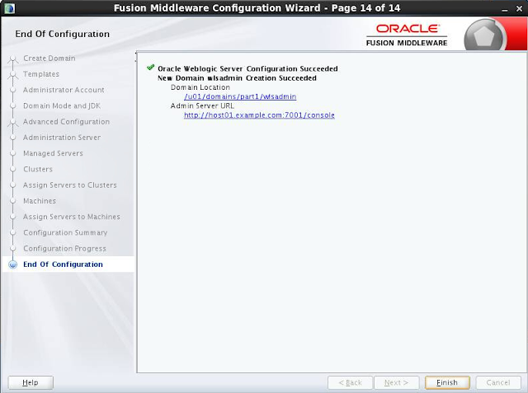Go to Managed Servers step
Viewport: 528px width, 393px height.
53,153
